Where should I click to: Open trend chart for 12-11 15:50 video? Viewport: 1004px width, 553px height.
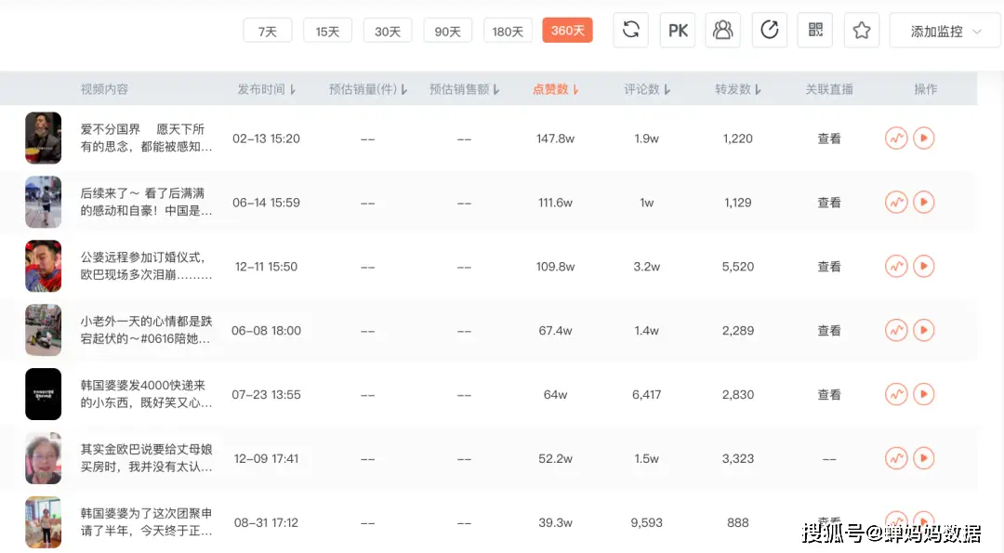click(x=896, y=266)
